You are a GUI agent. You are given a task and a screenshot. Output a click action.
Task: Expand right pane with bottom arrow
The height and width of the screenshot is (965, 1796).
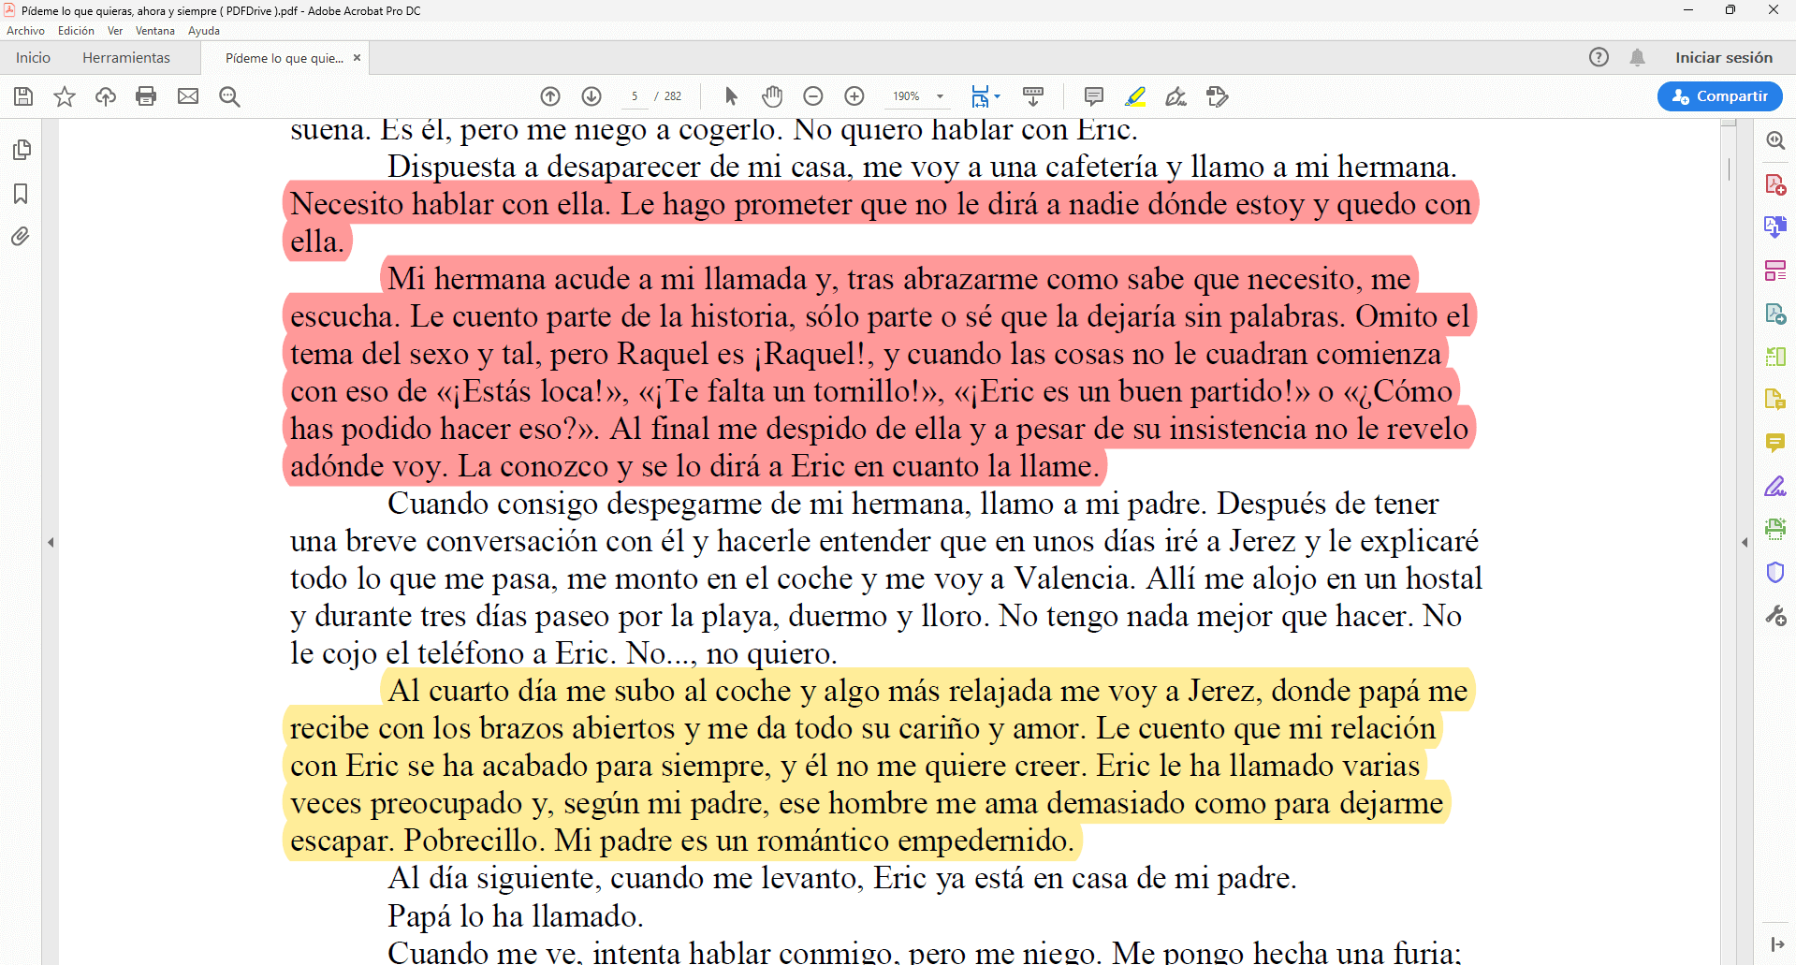(1776, 944)
